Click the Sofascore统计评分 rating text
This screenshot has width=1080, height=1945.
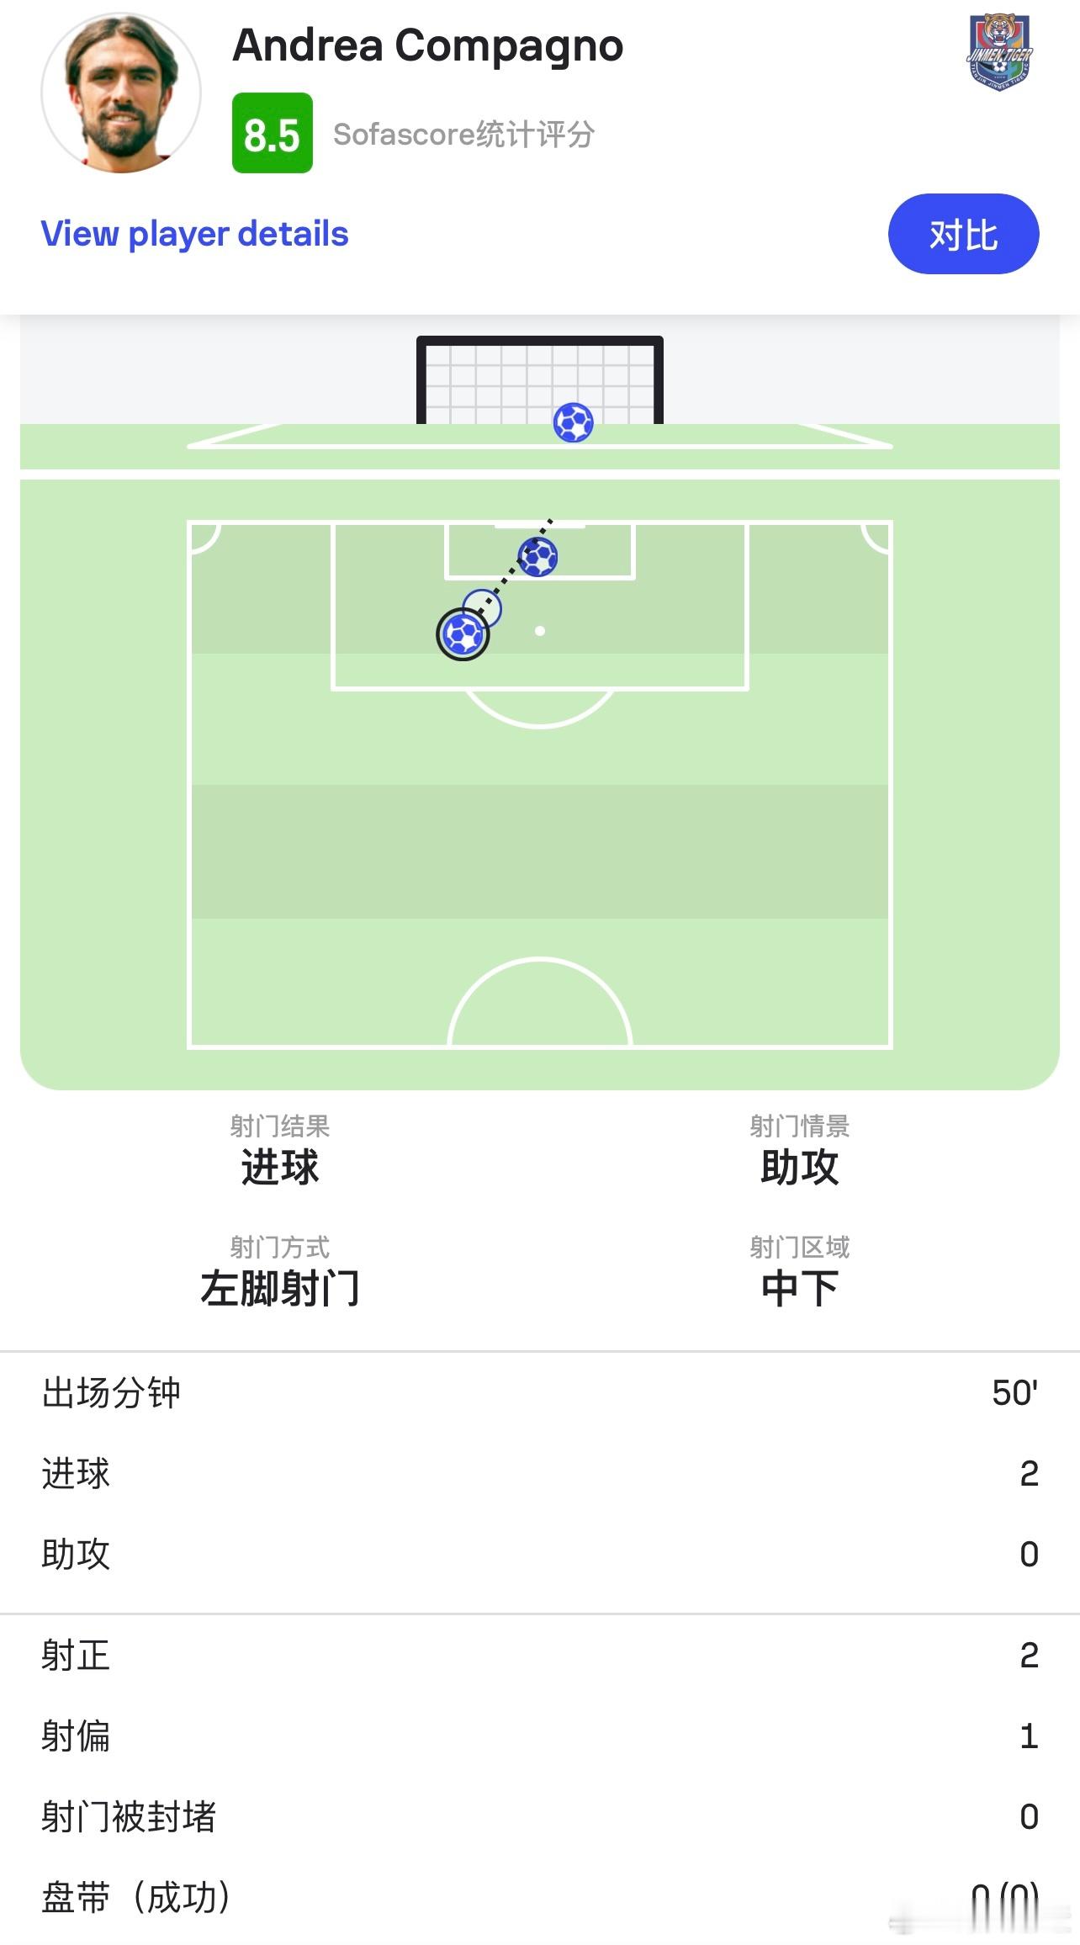(x=464, y=134)
